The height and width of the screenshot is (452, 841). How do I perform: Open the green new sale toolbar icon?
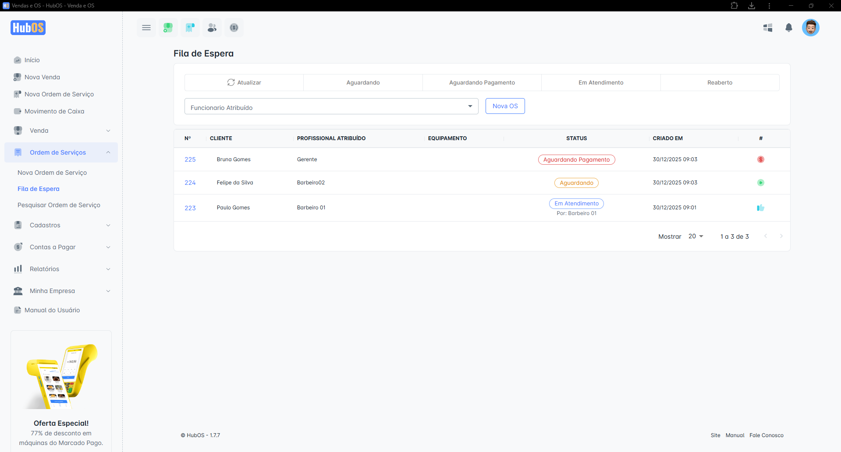(x=168, y=28)
